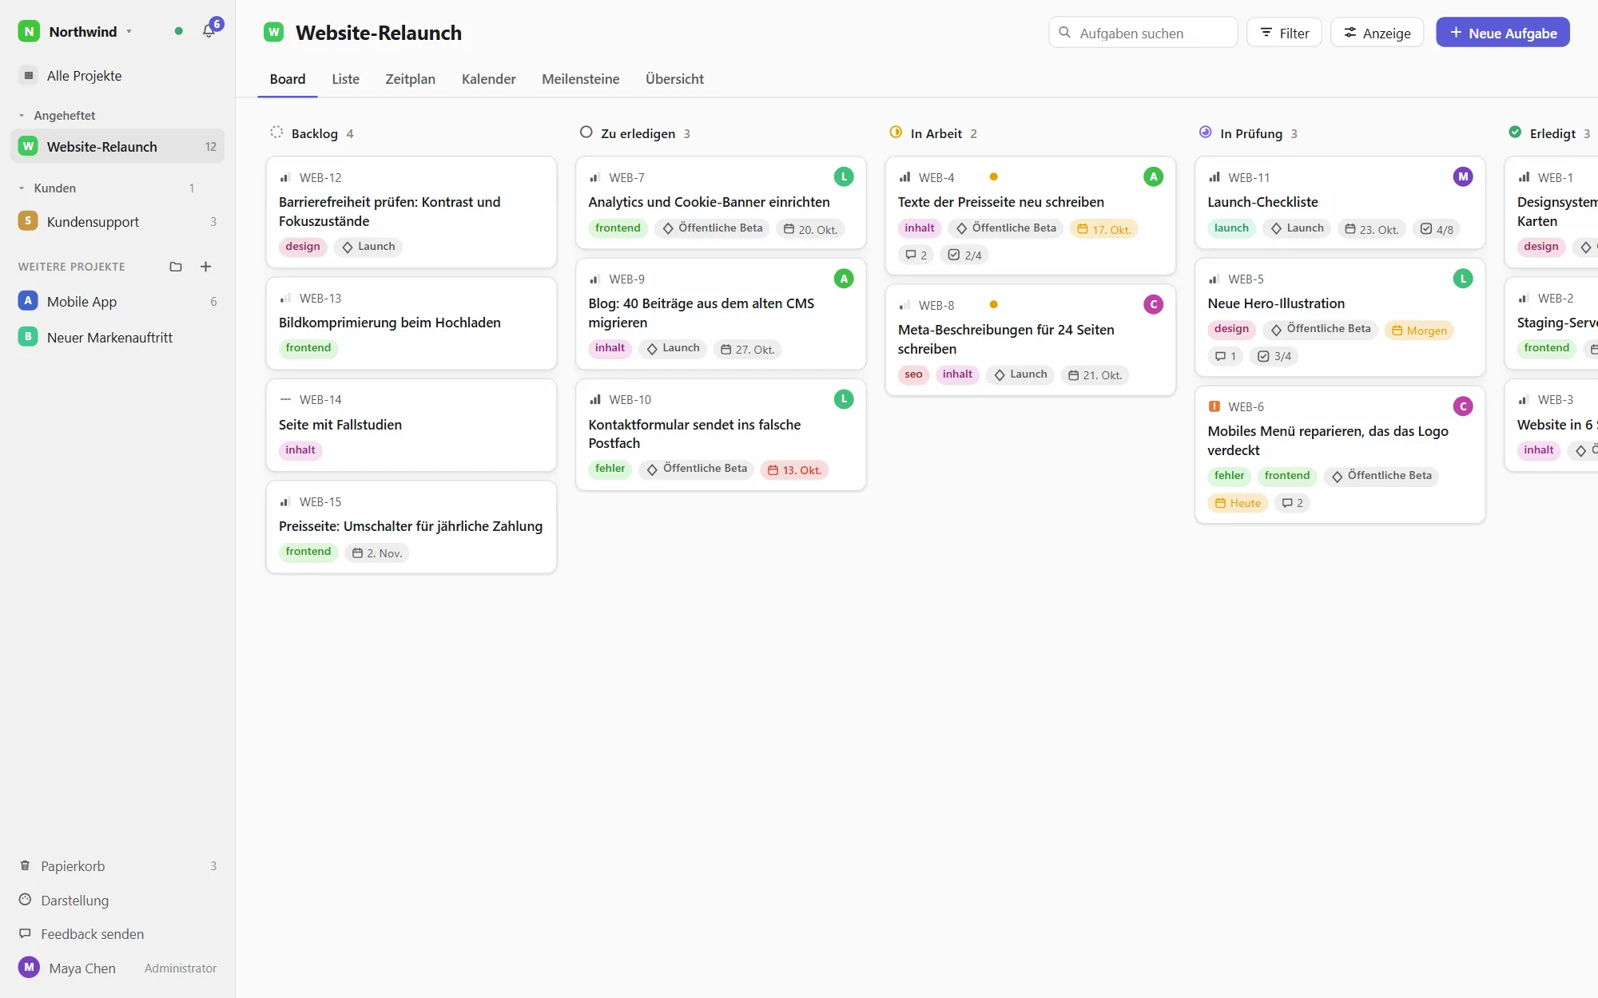This screenshot has width=1598, height=998.
Task: Click the fehler label on WEB-10
Action: [610, 469]
